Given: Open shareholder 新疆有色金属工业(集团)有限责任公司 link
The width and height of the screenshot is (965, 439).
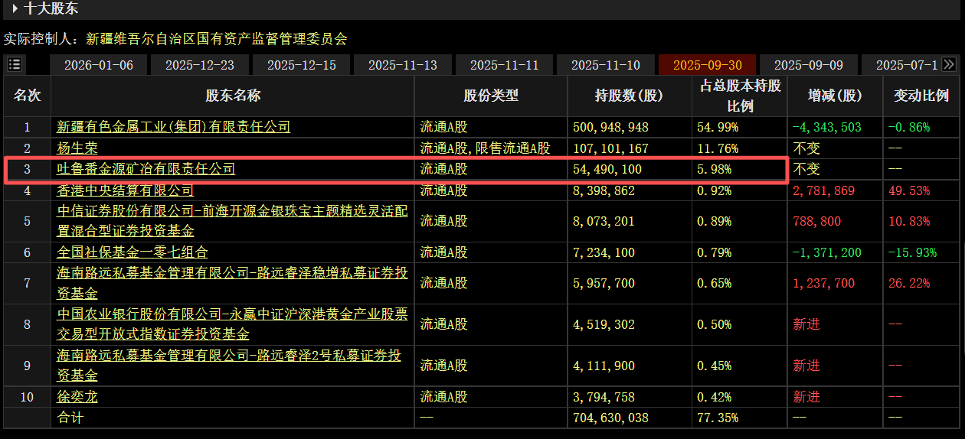Looking at the screenshot, I should 174,127.
